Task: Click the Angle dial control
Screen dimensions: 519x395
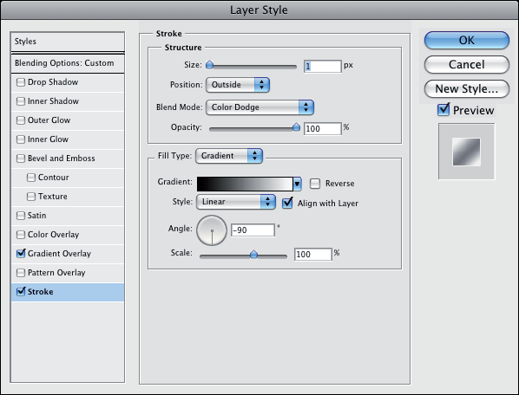Action: pyautogui.click(x=212, y=230)
